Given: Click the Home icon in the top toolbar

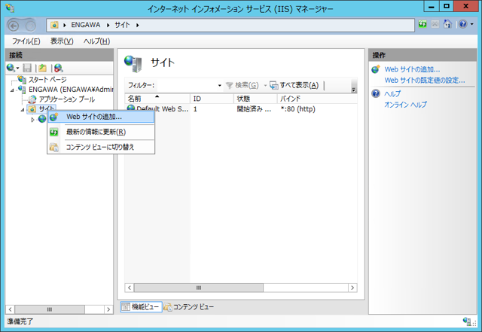Looking at the screenshot, I should pos(447,23).
